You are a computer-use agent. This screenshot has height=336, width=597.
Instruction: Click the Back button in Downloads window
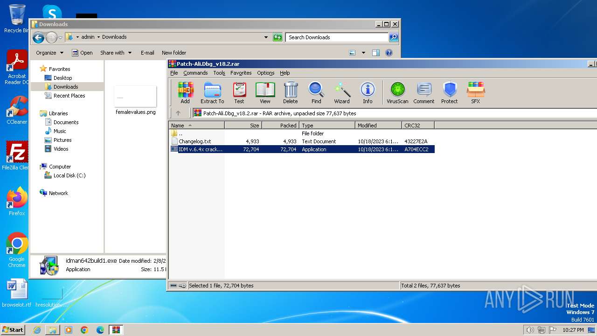coord(38,37)
